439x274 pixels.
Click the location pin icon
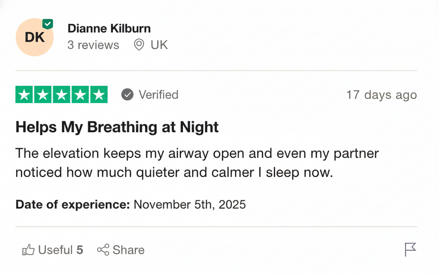[x=139, y=45]
